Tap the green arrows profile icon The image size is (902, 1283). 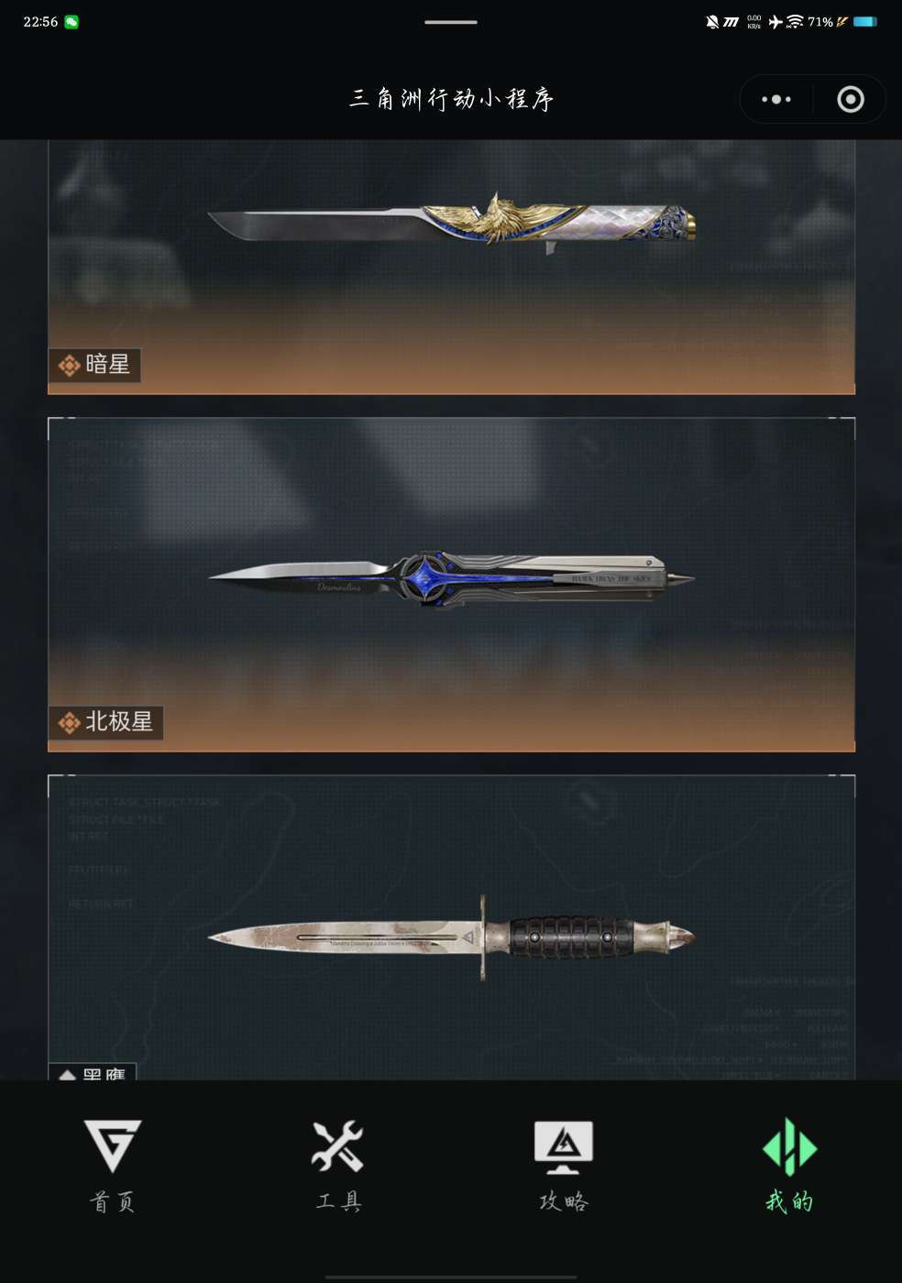(789, 1146)
